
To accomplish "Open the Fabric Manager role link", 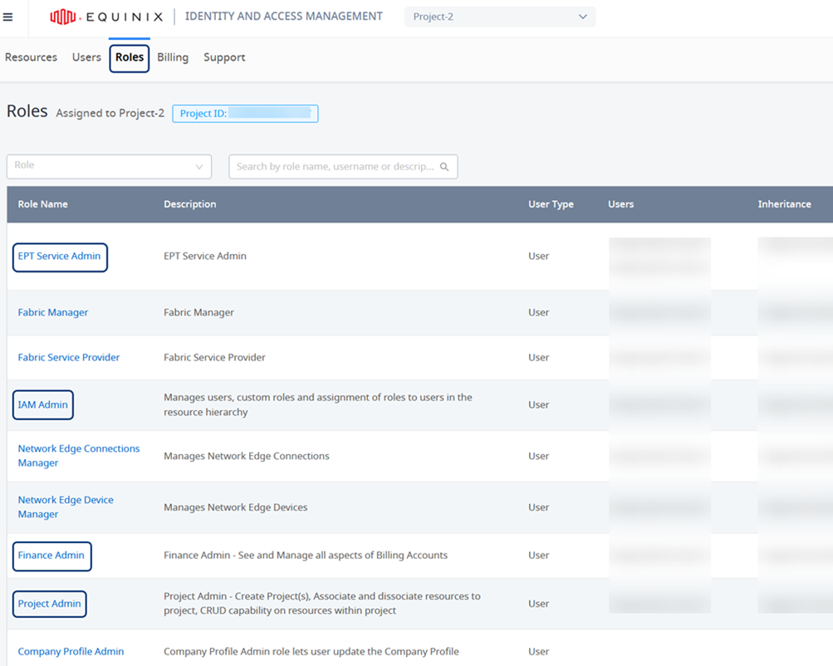I will (53, 312).
